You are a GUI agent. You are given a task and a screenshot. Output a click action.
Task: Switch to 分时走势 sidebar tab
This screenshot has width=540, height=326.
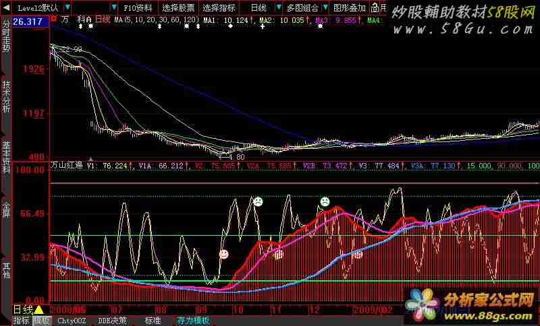point(6,36)
